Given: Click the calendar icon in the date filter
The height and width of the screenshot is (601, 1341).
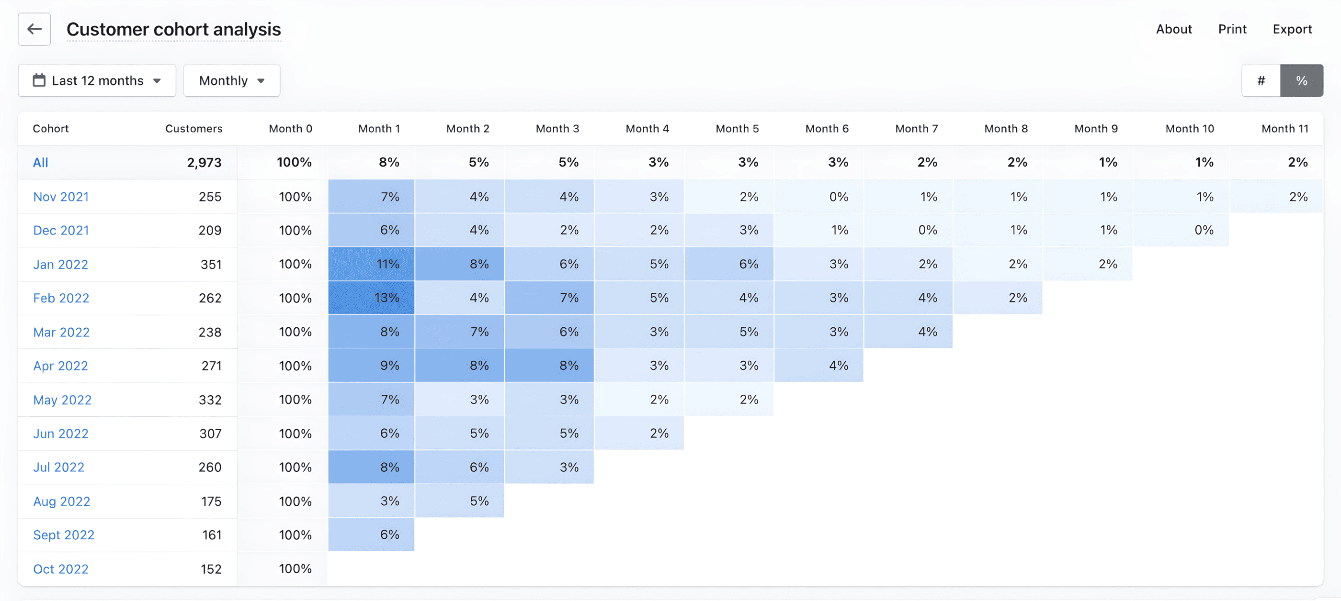Looking at the screenshot, I should click(39, 80).
